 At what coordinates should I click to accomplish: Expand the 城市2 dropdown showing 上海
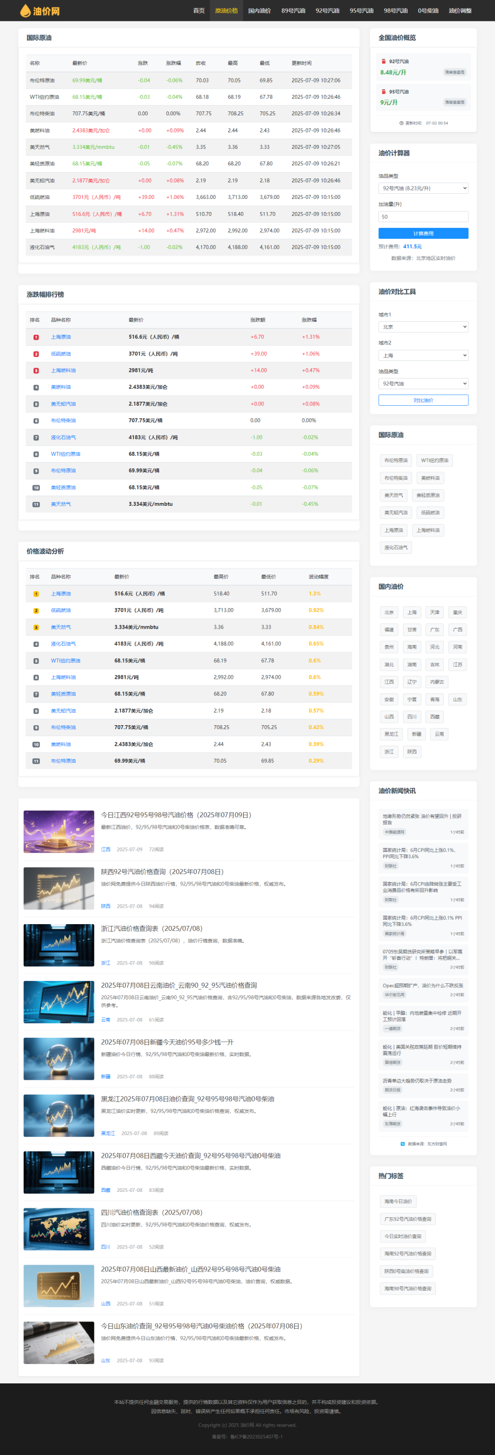pos(423,355)
